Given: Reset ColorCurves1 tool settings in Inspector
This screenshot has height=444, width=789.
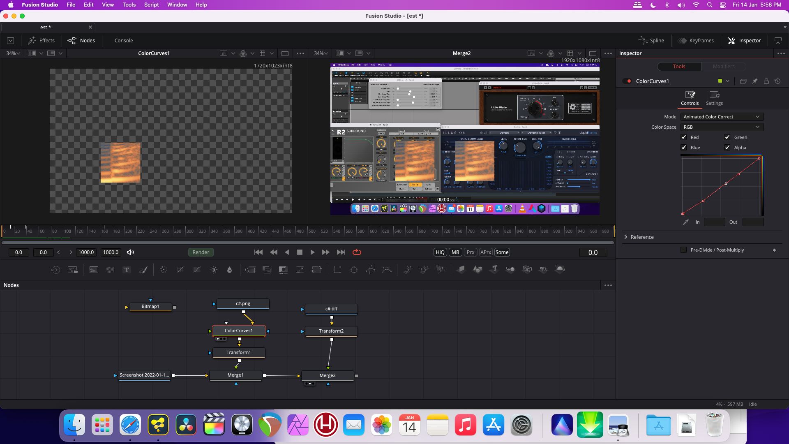Looking at the screenshot, I should point(777,81).
